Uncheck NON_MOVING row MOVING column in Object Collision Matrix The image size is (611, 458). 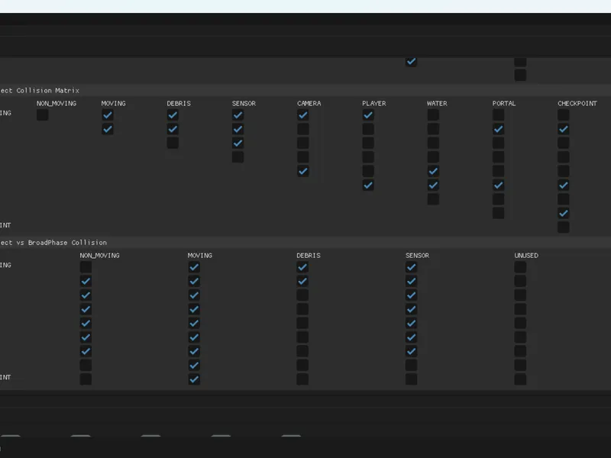click(108, 115)
